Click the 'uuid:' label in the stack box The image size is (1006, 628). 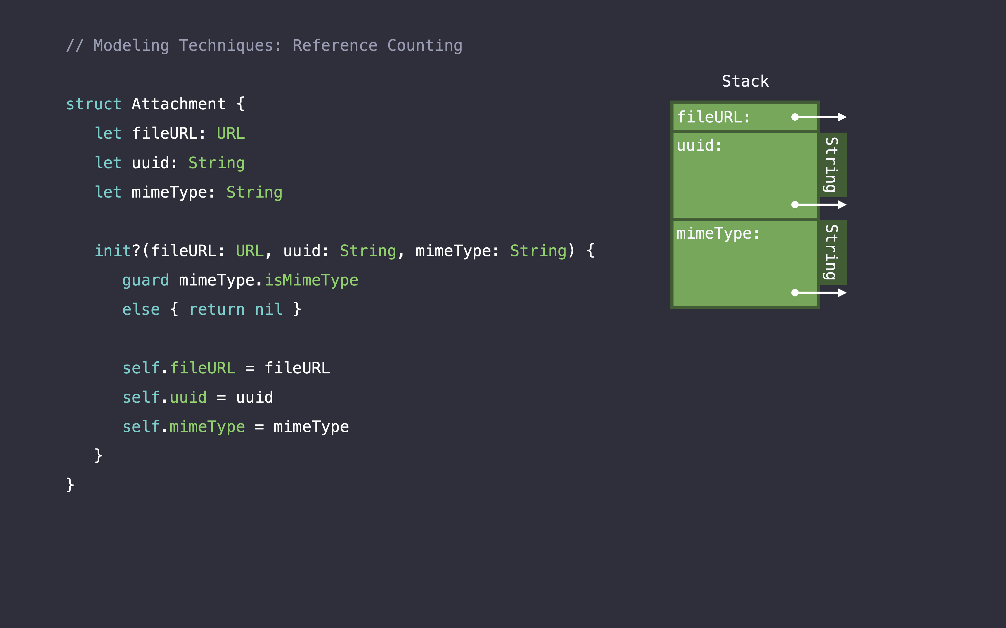point(699,146)
